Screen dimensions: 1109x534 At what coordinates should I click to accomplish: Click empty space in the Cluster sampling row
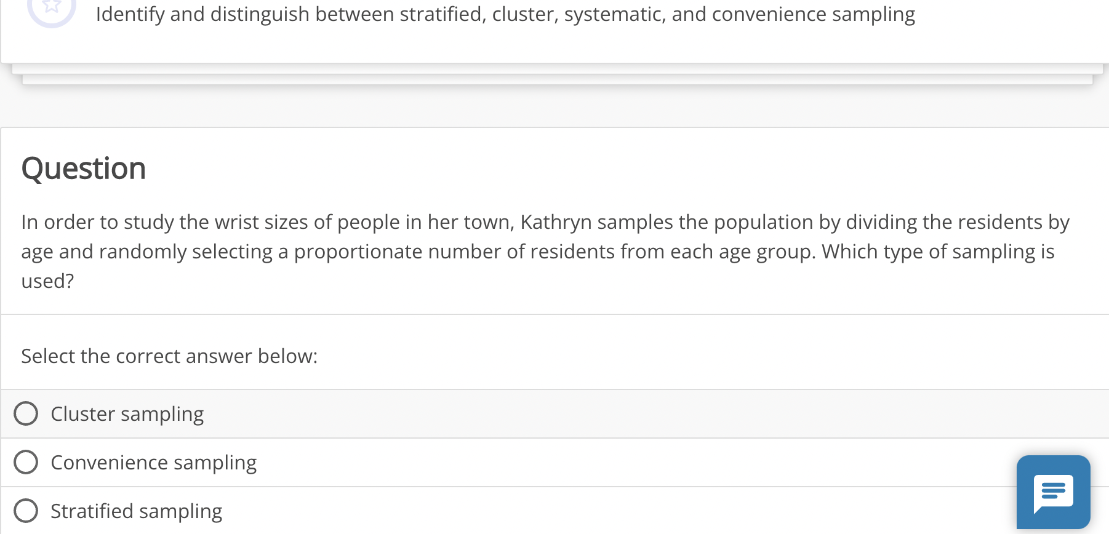[x=615, y=414]
